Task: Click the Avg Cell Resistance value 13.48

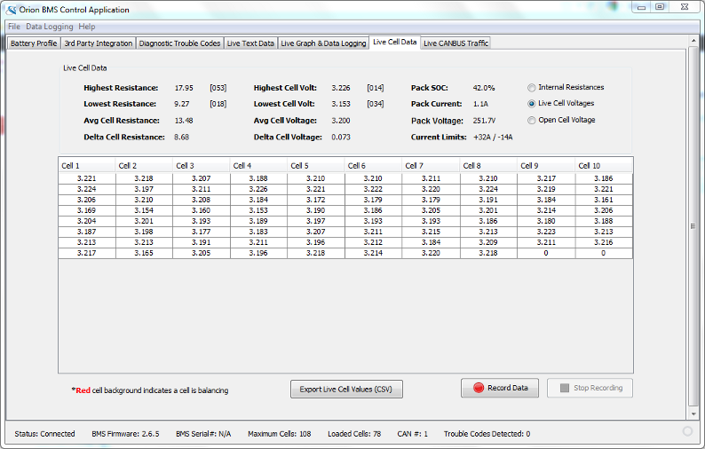Action: tap(184, 121)
